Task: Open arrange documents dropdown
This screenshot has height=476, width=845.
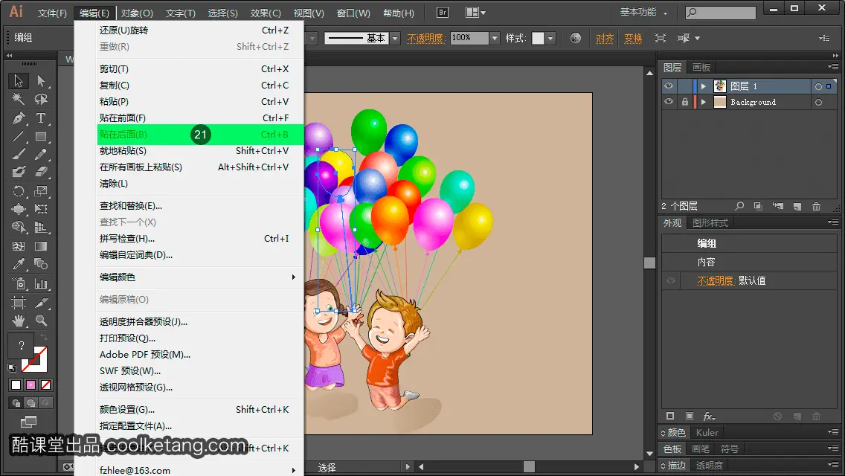Action: 476,13
